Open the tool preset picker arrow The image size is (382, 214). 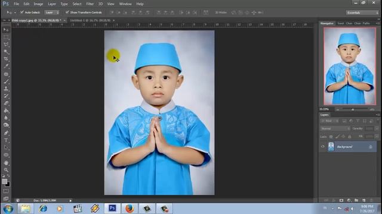(x=15, y=12)
